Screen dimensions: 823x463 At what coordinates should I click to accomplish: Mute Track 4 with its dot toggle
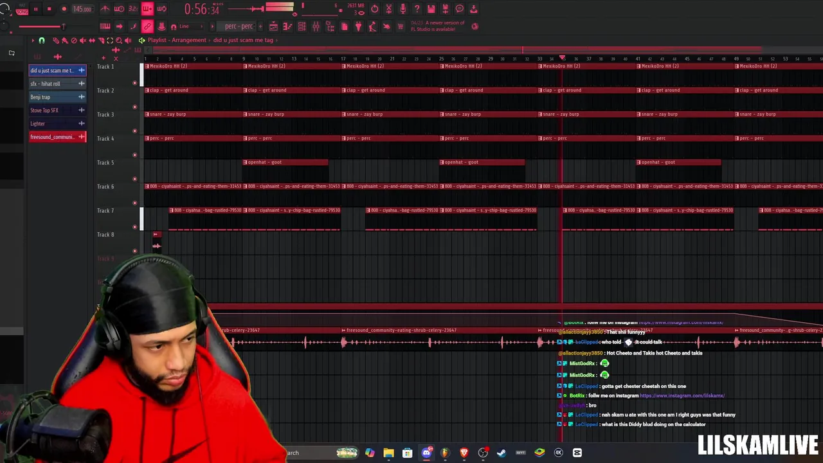(134, 154)
